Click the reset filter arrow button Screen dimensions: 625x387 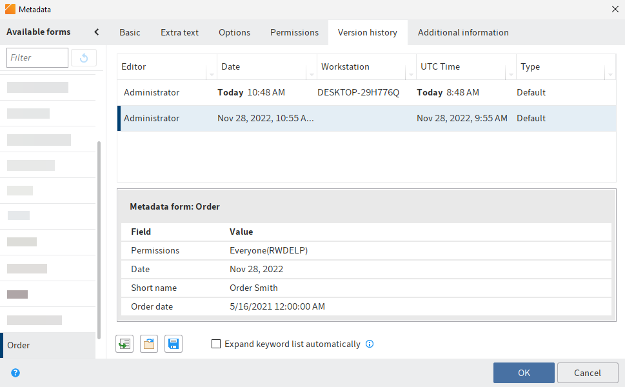(x=84, y=58)
